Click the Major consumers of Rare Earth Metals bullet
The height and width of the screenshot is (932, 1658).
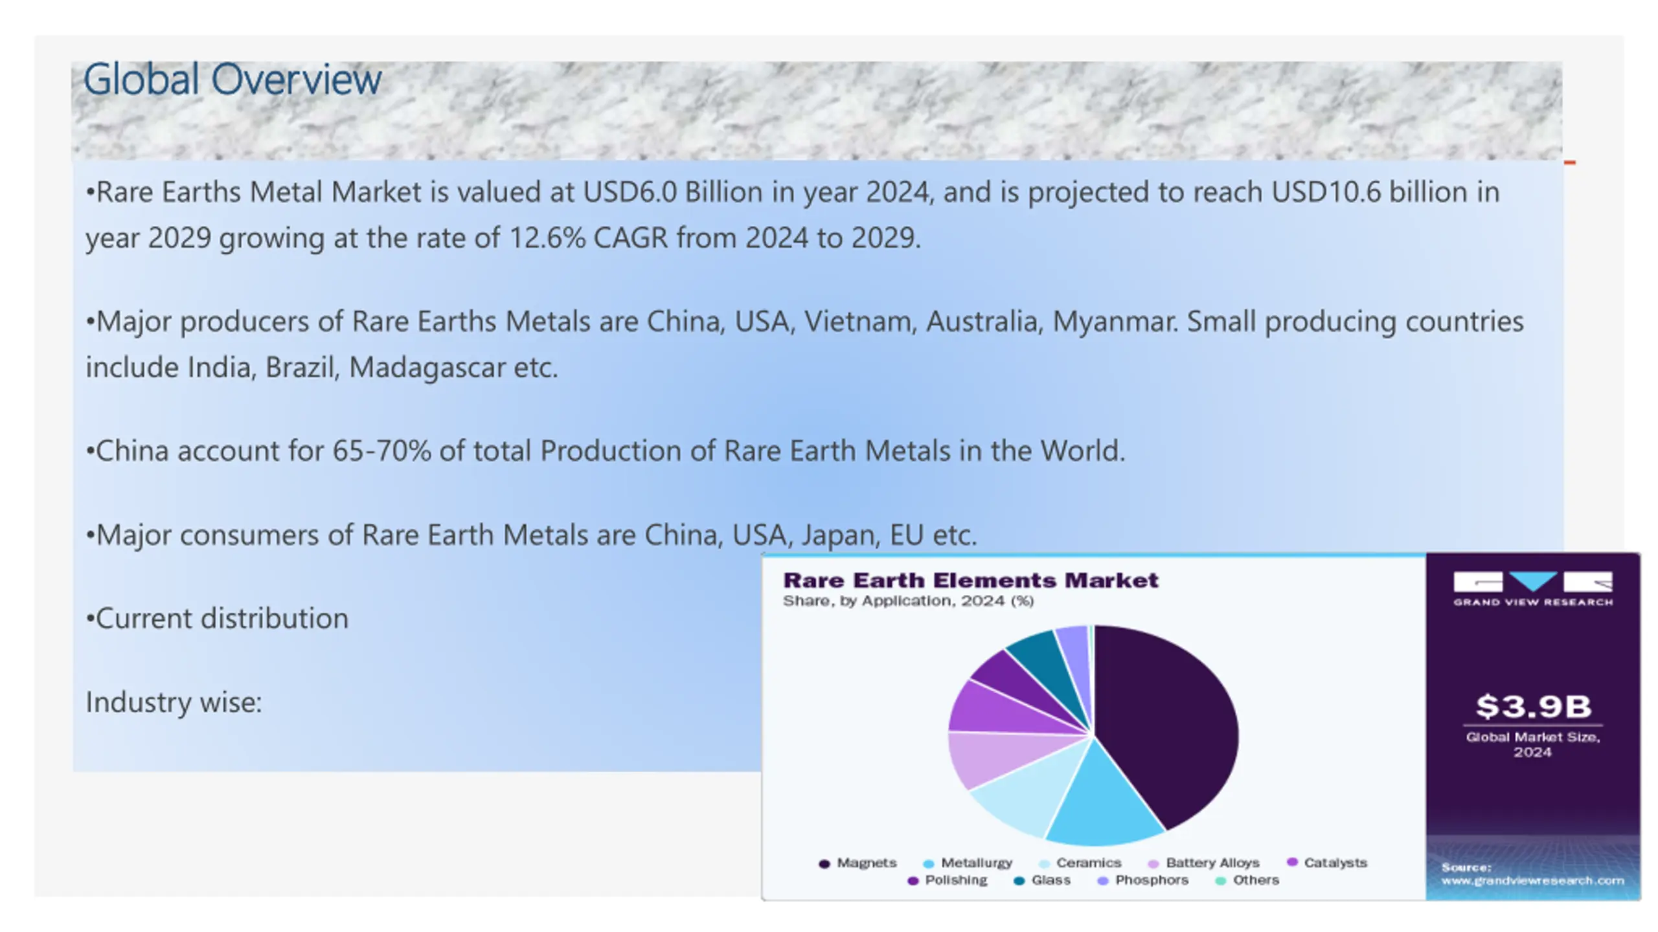coord(531,535)
